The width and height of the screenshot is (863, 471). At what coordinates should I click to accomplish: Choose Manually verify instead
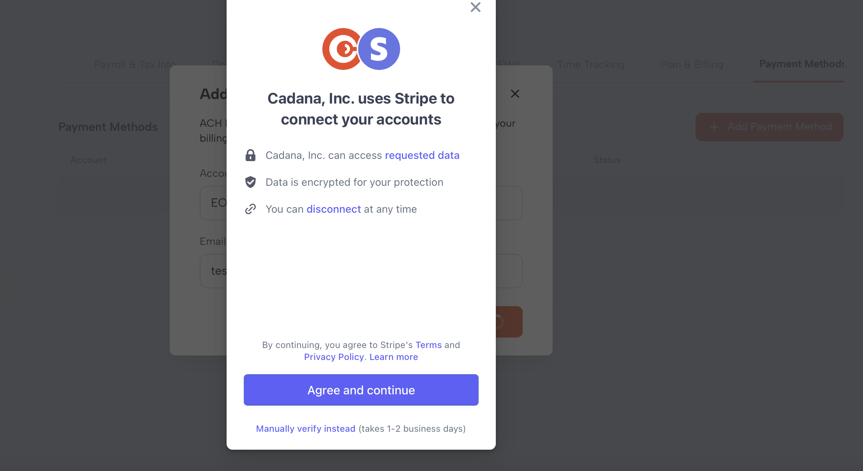point(305,428)
